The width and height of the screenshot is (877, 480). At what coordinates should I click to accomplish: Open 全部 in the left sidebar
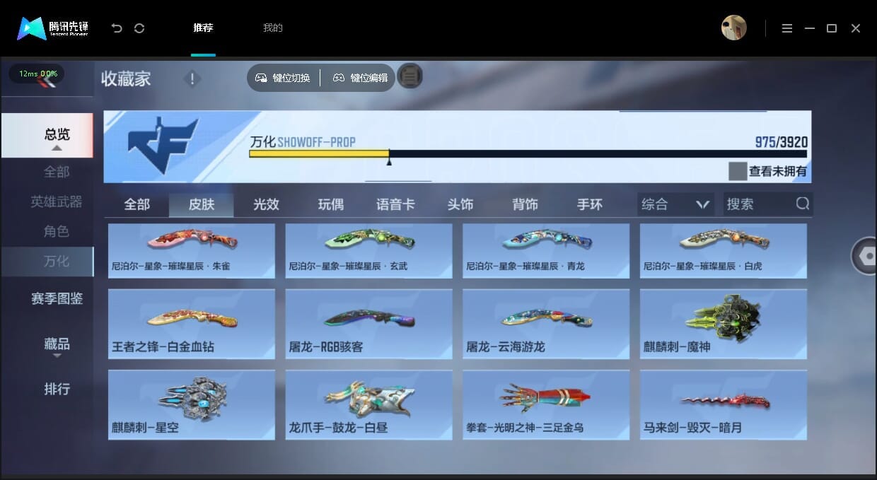57,172
